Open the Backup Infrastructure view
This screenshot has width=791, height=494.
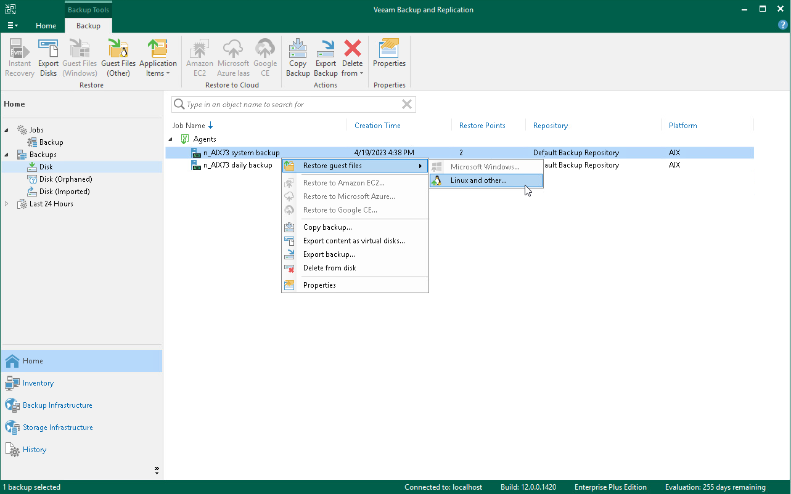[x=81, y=405]
